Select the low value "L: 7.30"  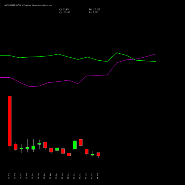coord(94,13)
